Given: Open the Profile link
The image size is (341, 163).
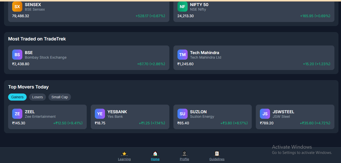Looking at the screenshot, I should [184, 159].
